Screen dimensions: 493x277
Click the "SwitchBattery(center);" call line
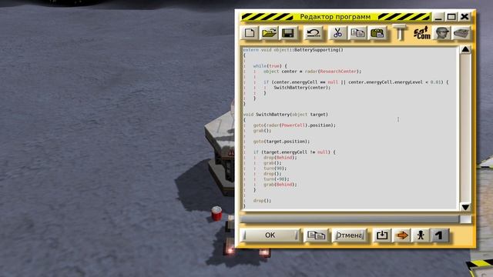302,88
